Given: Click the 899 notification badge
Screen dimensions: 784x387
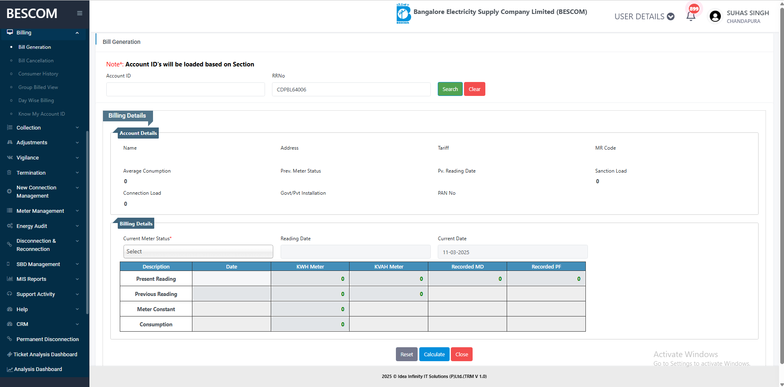Looking at the screenshot, I should pyautogui.click(x=694, y=9).
